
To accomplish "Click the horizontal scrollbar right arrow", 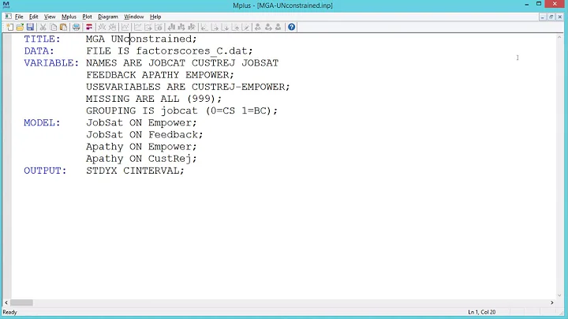I will pos(552,302).
